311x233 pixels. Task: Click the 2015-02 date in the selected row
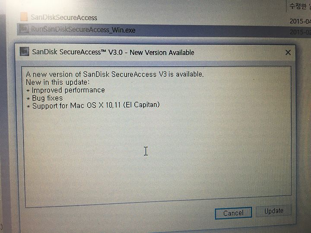300,32
